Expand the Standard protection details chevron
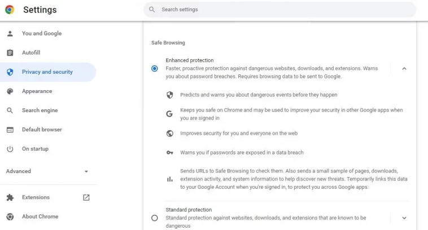Viewport: 428px width, 230px height. pyautogui.click(x=404, y=218)
